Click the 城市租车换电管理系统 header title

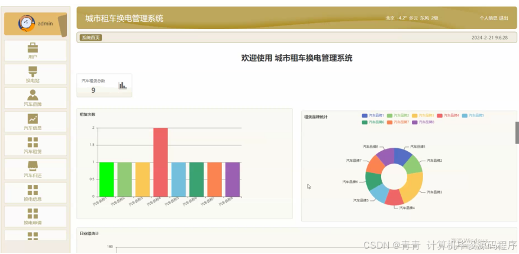pyautogui.click(x=124, y=18)
